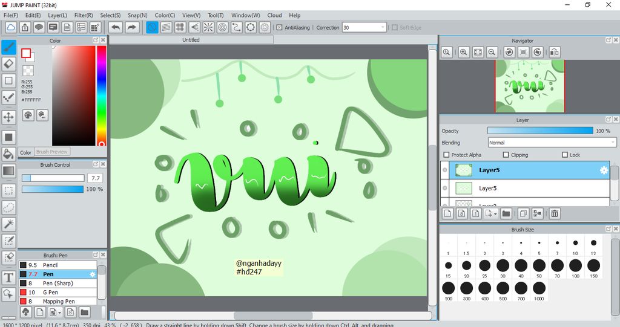Open the Blending mode dropdown
620x327 pixels.
click(x=613, y=143)
